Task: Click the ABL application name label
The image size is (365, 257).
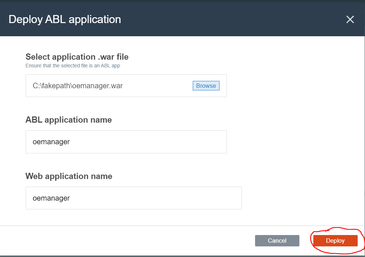Action: pos(69,120)
